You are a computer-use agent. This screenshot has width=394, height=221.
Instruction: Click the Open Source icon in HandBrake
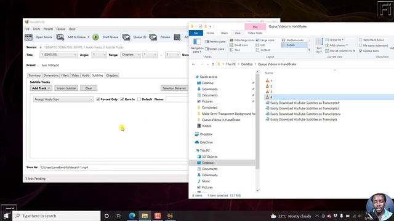click(x=28, y=37)
